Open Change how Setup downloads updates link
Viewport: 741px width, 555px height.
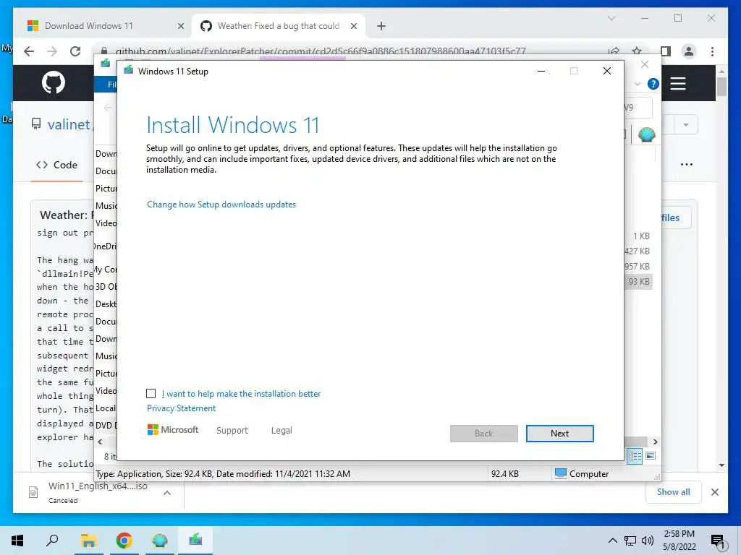click(x=221, y=205)
